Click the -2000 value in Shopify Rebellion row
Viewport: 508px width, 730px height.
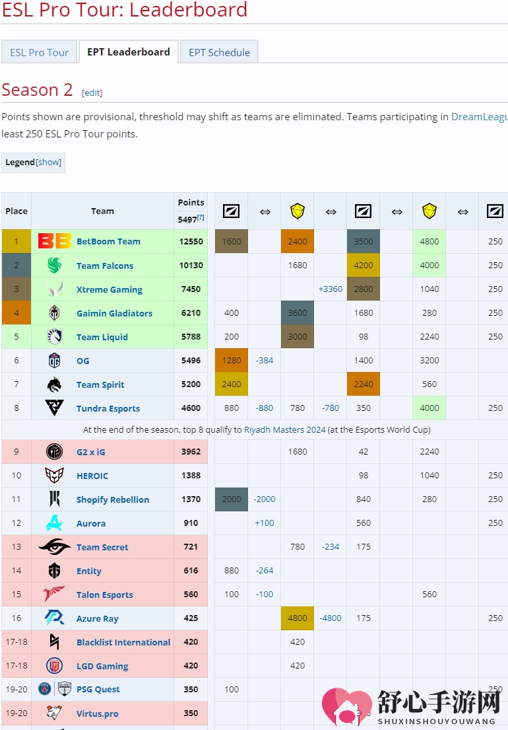265,499
